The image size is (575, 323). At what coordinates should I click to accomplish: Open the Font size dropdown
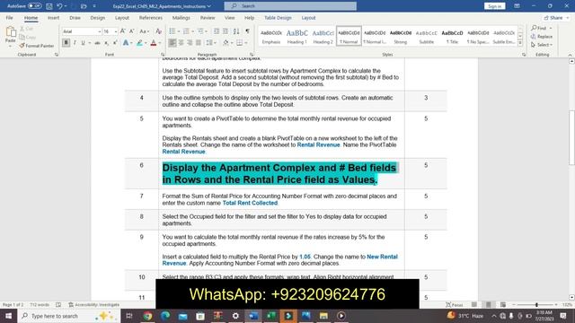coord(116,32)
